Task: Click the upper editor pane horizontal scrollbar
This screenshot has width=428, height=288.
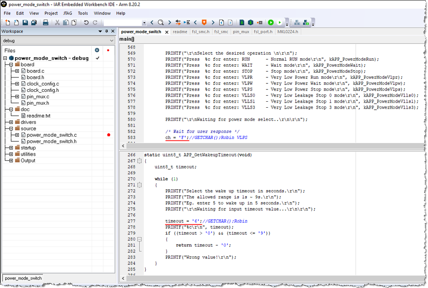Action: click(x=273, y=146)
